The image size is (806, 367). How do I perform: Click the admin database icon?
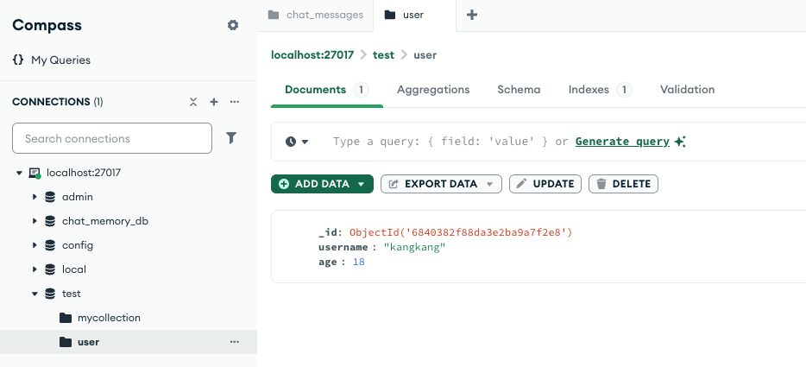point(50,197)
